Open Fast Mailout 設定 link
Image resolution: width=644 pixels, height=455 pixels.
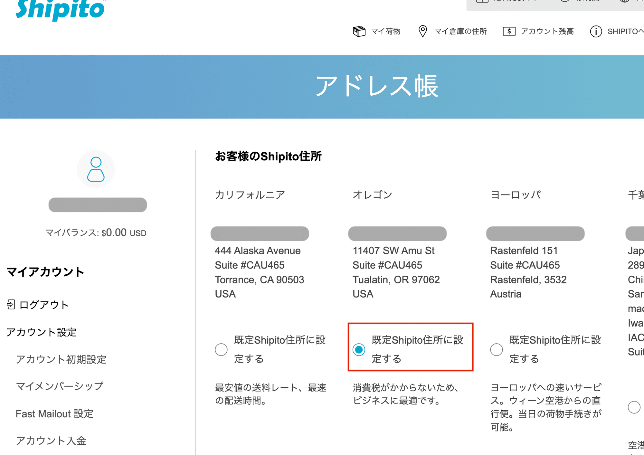pos(55,413)
